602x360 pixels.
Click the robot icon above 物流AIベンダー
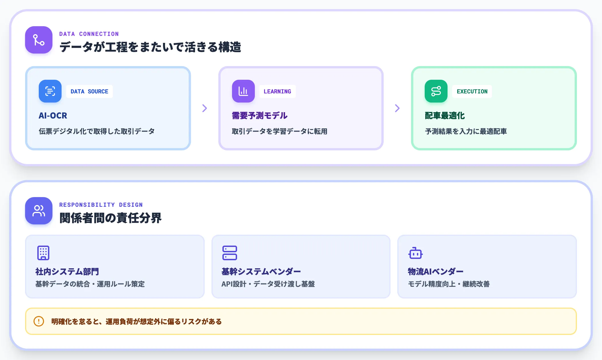click(x=415, y=253)
